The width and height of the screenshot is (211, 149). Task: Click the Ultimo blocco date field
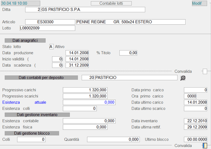click(196, 140)
